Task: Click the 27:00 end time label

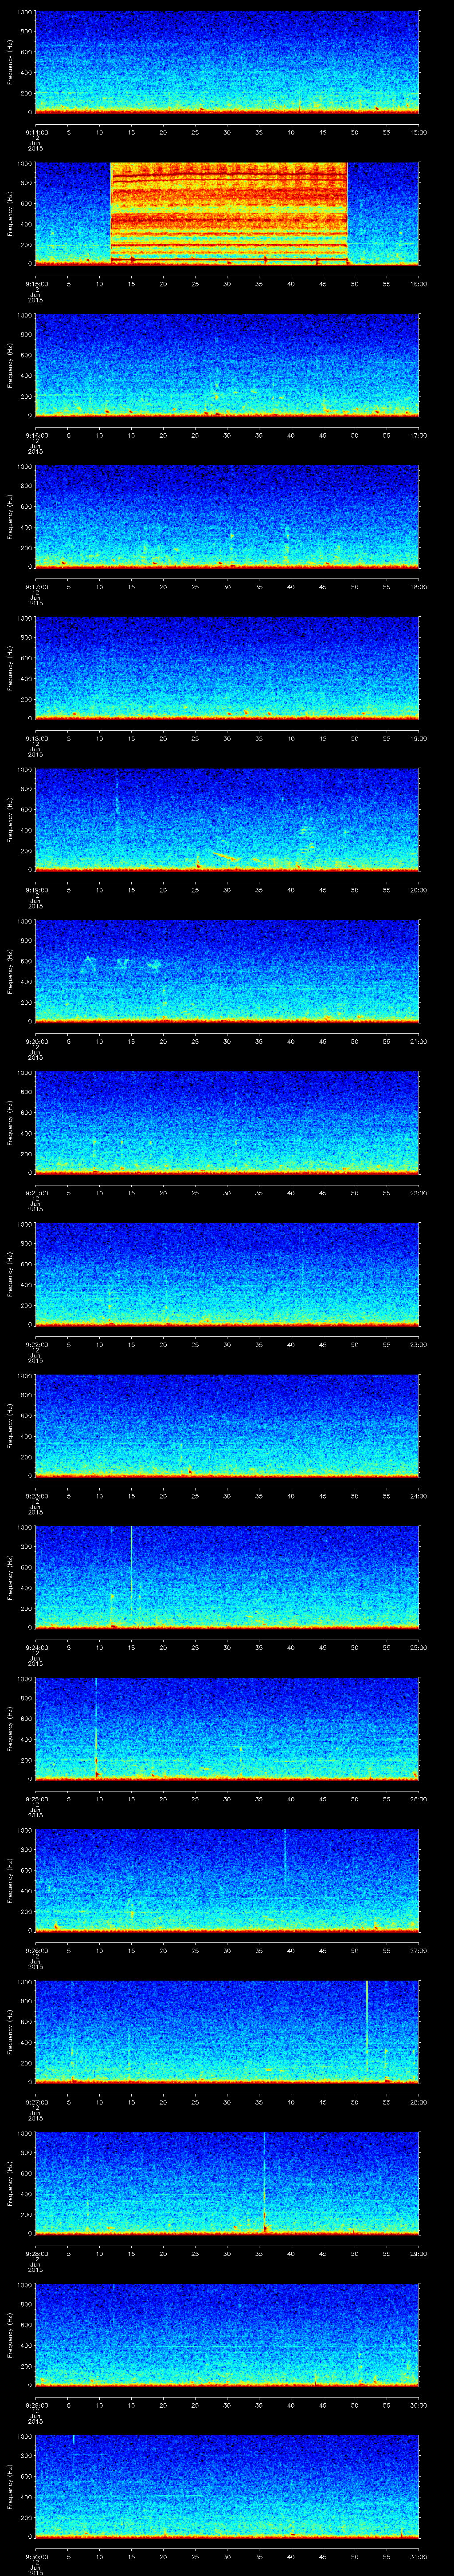Action: click(418, 1950)
